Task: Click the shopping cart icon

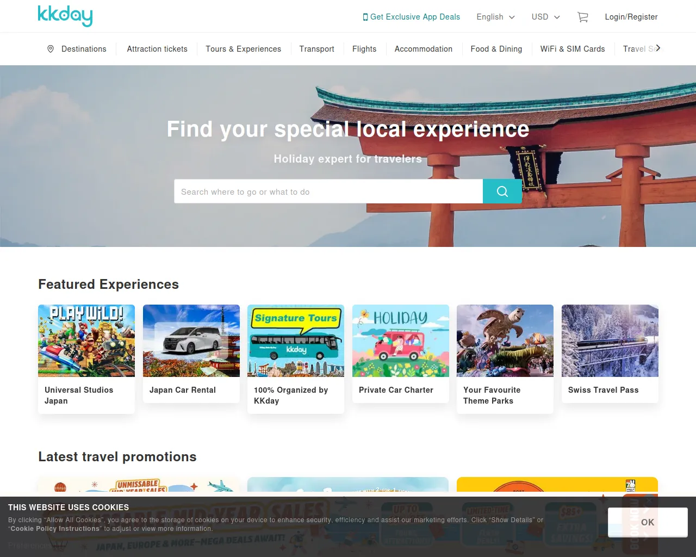Action: [583, 17]
